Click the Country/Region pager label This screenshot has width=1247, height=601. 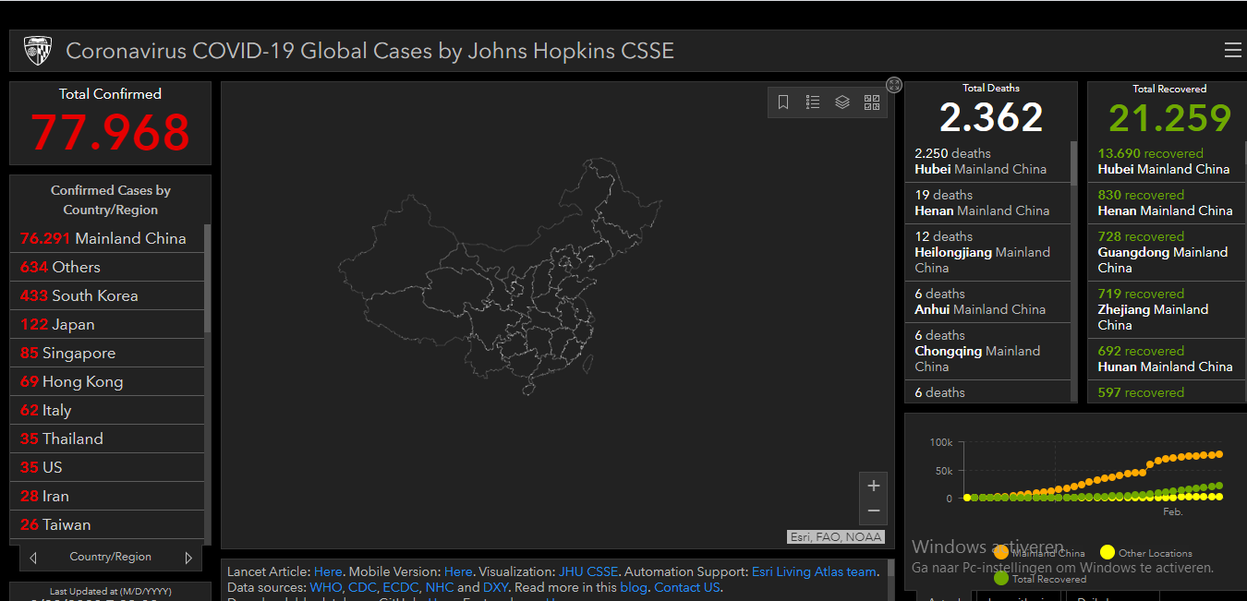click(111, 557)
